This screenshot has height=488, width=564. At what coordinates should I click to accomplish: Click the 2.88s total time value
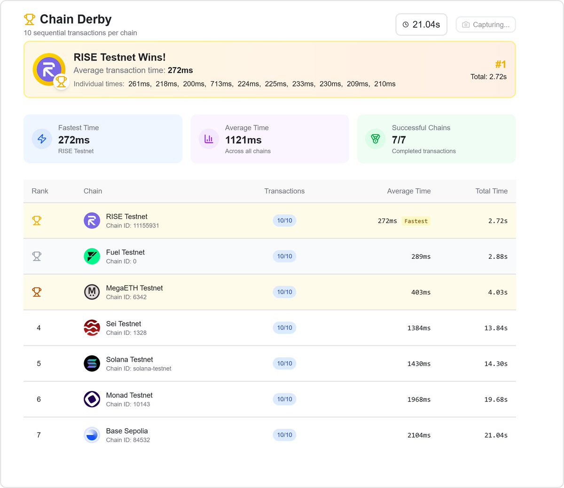[x=498, y=256]
